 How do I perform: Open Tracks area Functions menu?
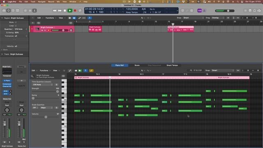pyautogui.click(x=51, y=18)
